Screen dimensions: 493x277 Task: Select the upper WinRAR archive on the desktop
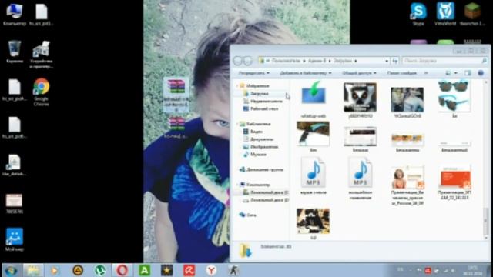pos(176,95)
